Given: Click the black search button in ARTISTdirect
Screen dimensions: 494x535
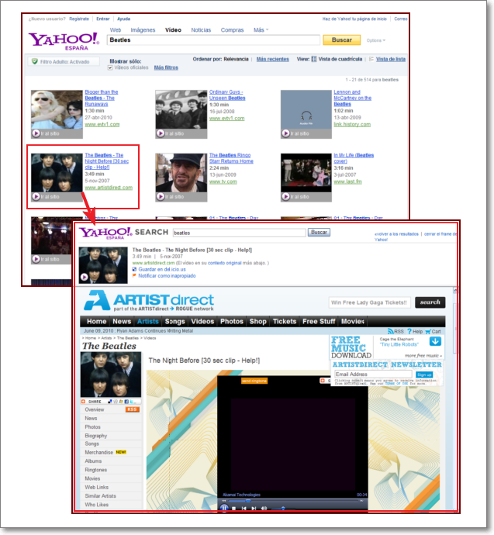Looking at the screenshot, I should 430,302.
